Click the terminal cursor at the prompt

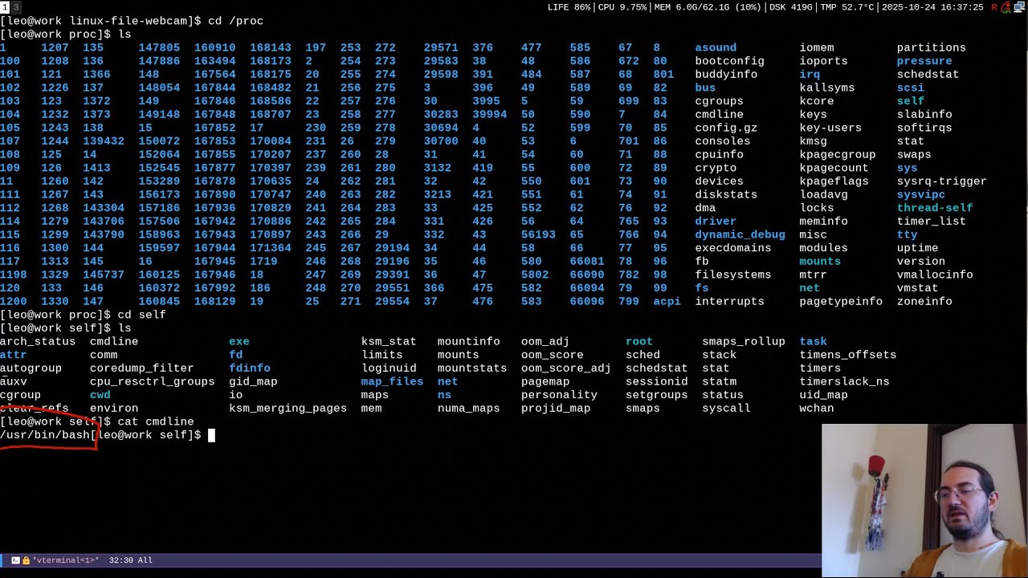(x=211, y=435)
